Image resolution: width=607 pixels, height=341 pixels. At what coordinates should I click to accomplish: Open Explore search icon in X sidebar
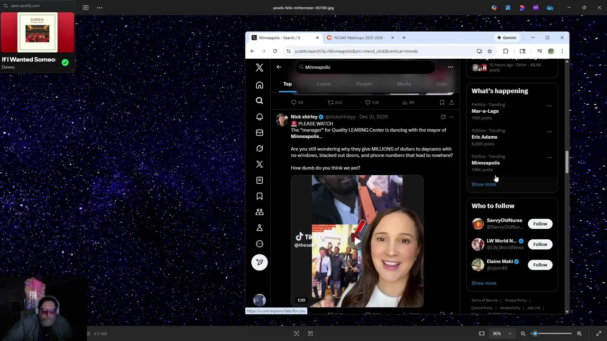[x=259, y=101]
